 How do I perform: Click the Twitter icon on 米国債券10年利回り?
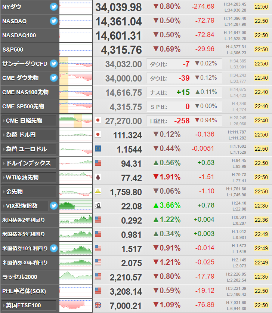54,248
